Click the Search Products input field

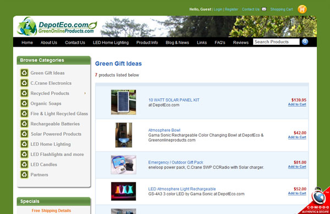coord(276,42)
